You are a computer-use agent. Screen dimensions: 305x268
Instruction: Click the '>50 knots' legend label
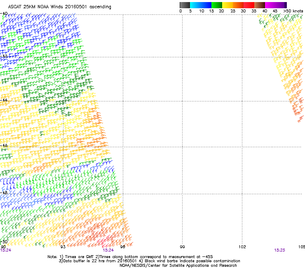coord(293,11)
